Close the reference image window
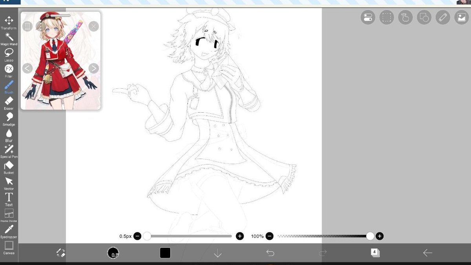The image size is (471, 265). point(93,26)
